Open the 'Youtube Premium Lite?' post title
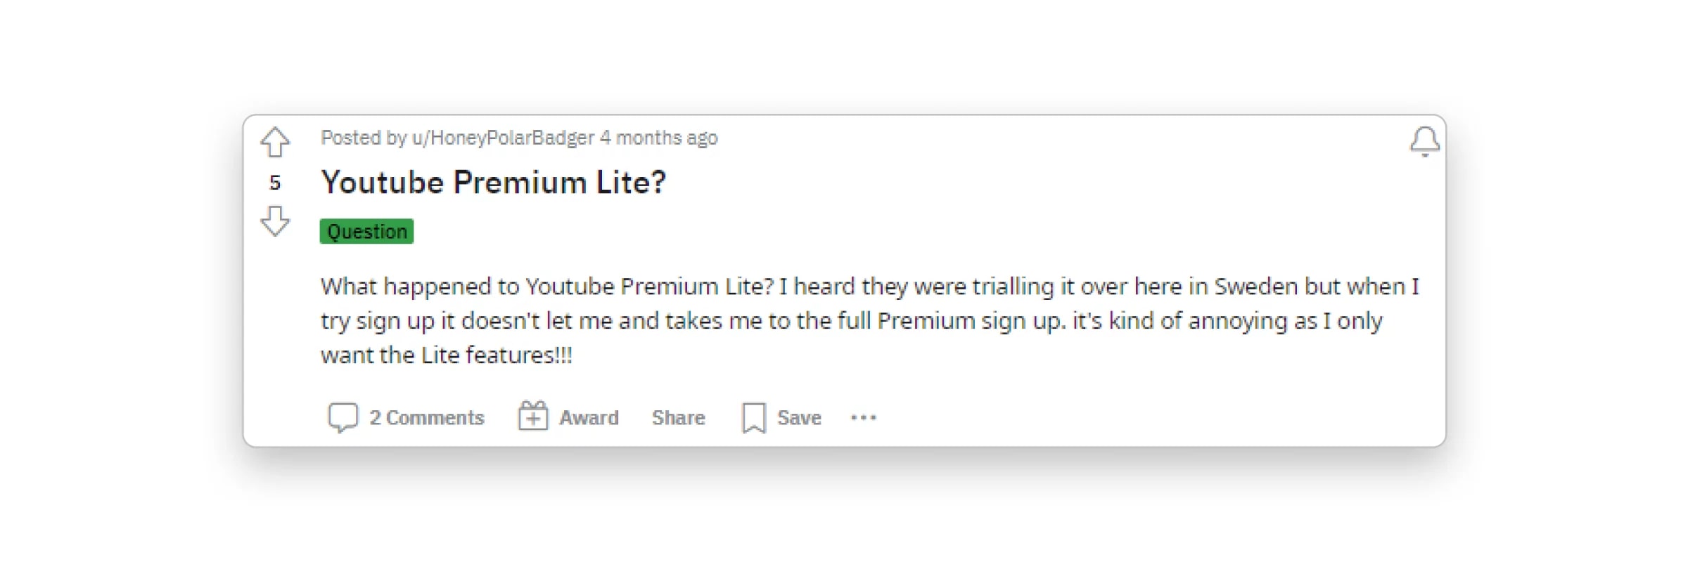This screenshot has width=1688, height=562. point(493,183)
